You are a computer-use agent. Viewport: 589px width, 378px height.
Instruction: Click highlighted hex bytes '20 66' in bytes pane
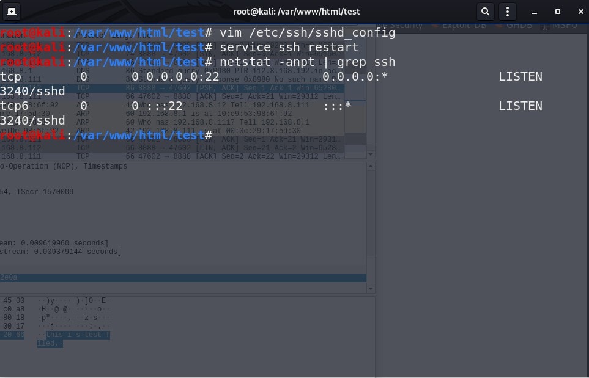pos(13,335)
